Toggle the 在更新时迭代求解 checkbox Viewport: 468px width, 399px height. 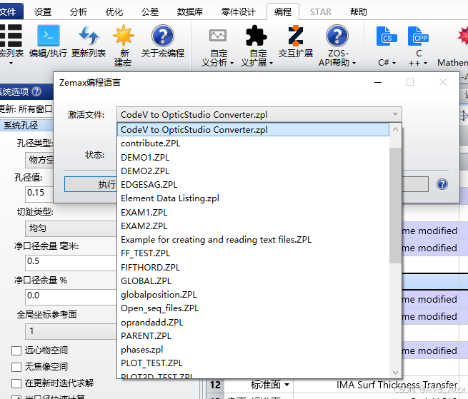[x=16, y=383]
